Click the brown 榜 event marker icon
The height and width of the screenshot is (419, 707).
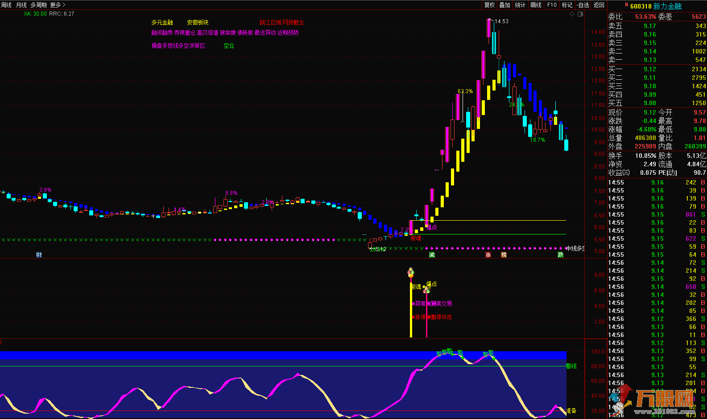tap(504, 255)
